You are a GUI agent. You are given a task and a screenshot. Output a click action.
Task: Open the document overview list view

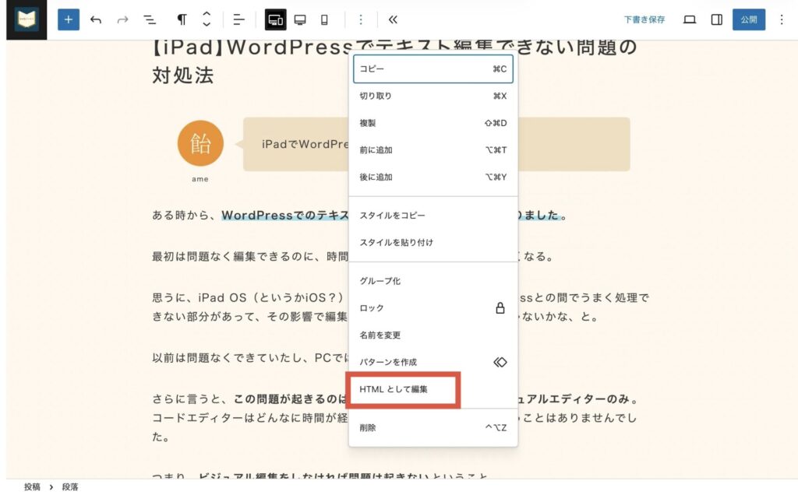tap(150, 19)
